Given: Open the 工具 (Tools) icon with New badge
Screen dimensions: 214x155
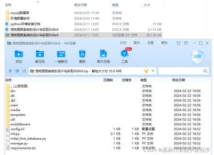Looking at the screenshot, I should tap(124, 53).
